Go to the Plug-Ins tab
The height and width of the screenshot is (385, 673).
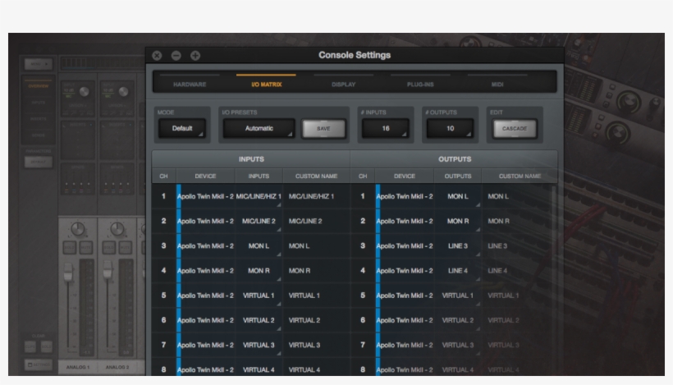pos(420,84)
